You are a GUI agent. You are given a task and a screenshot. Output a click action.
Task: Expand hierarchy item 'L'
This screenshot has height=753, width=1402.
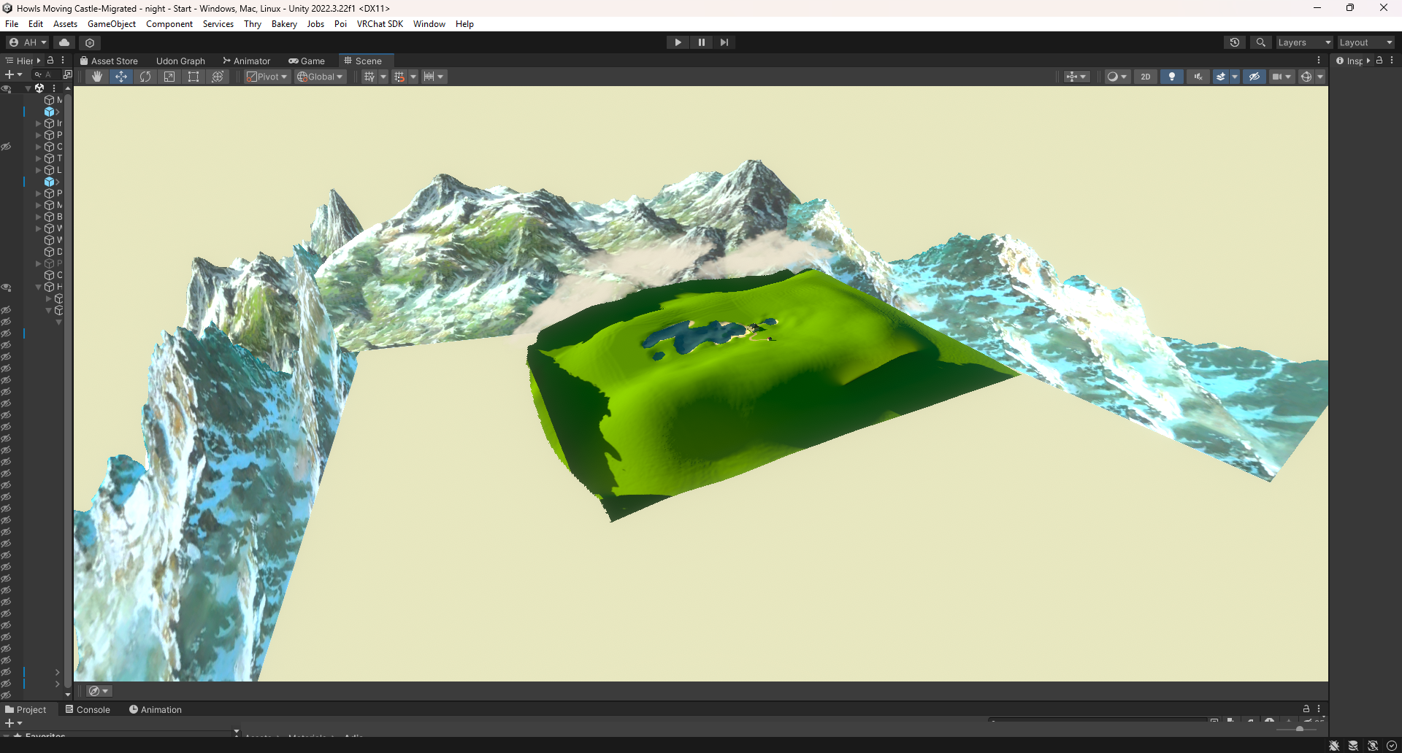pyautogui.click(x=39, y=170)
